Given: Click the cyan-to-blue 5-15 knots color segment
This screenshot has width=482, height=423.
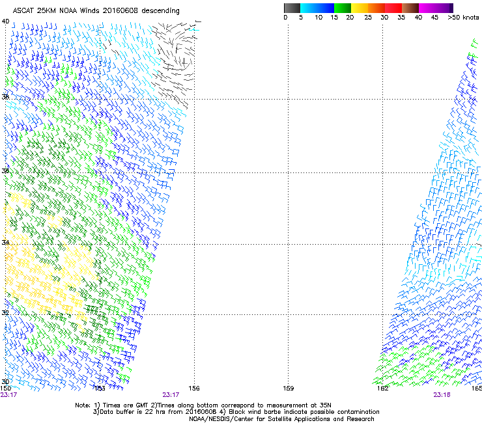Looking at the screenshot, I should pos(317,8).
